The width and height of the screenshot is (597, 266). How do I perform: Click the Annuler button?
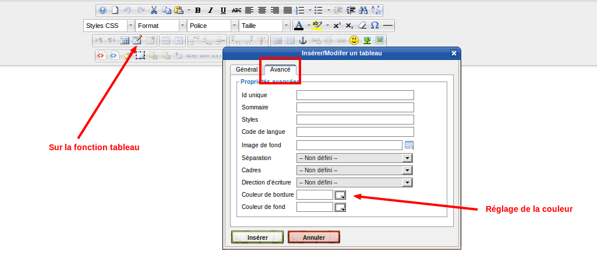click(313, 237)
